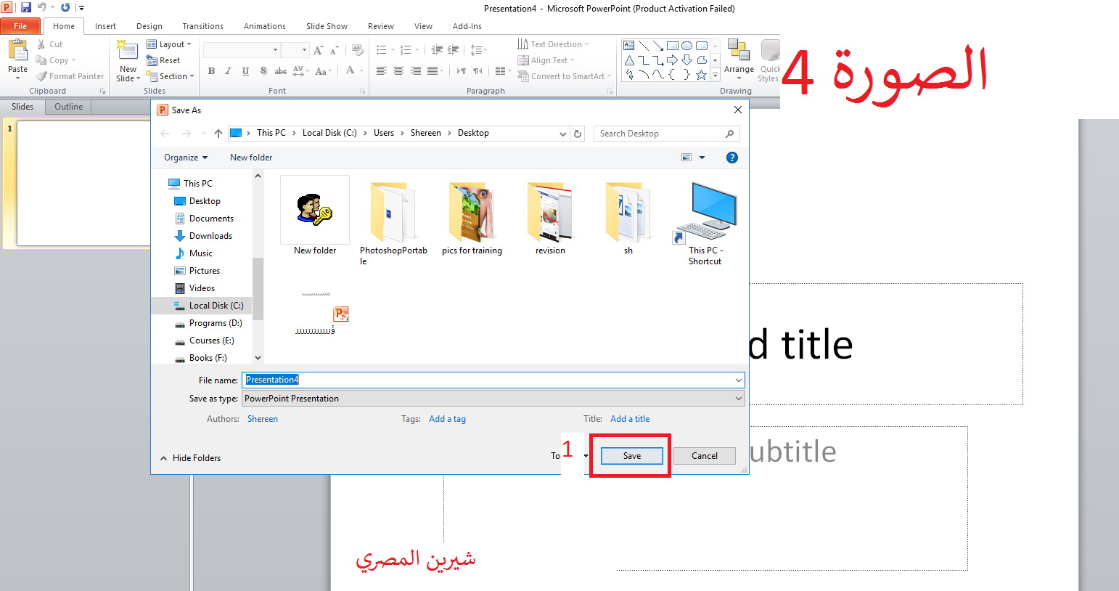Select the 5-Point Star shape
Screen dimensions: 1119x591
(701, 75)
